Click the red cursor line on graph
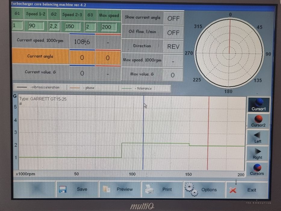This screenshot has height=211, width=281. (208, 133)
